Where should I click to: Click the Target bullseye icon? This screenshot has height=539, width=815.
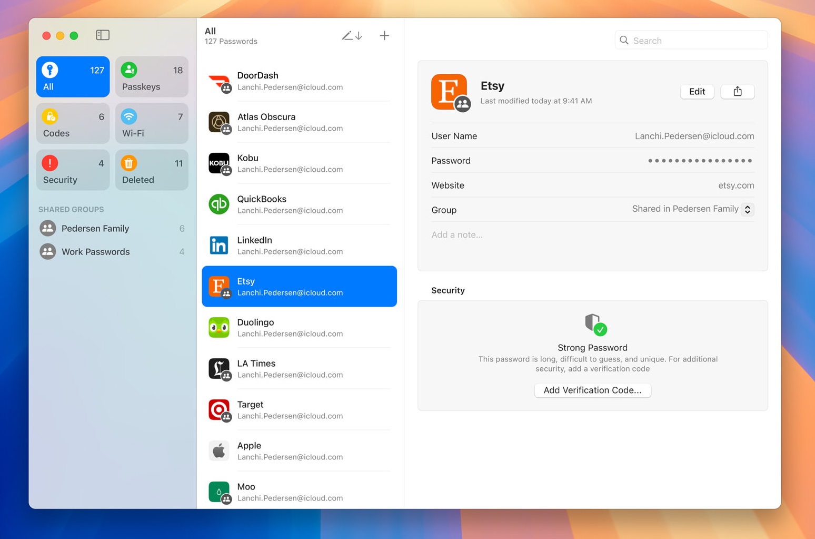[219, 410]
